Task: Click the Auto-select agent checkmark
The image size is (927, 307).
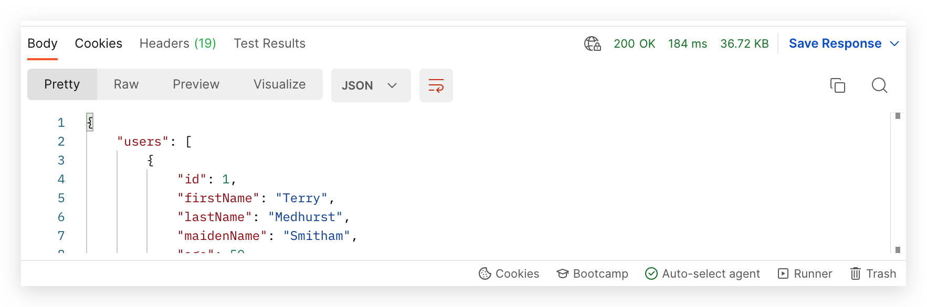Action: coord(651,273)
